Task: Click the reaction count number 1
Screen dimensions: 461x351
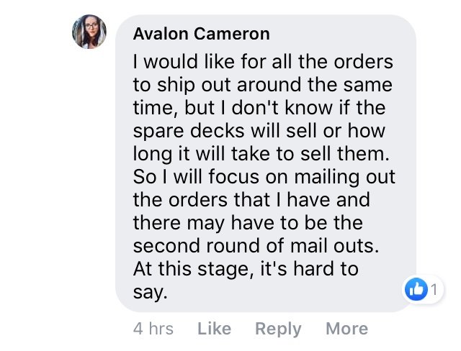Action: tap(433, 291)
